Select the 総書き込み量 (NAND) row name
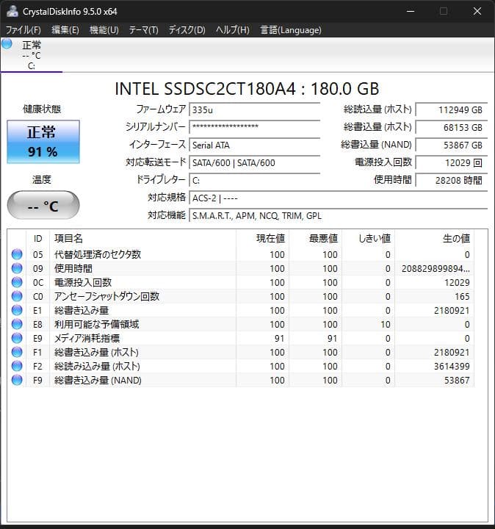 click(x=98, y=381)
